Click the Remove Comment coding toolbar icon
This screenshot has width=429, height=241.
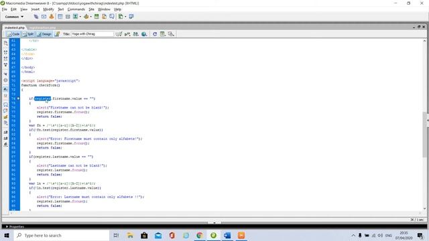click(5, 111)
